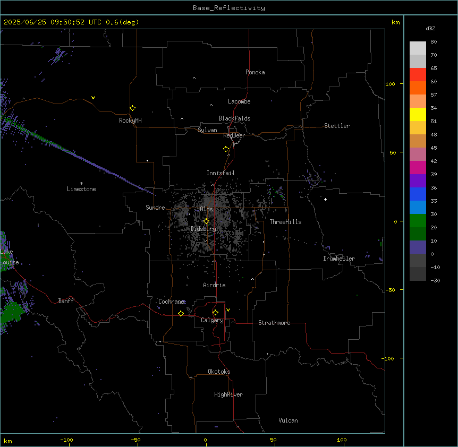This screenshot has height=447, width=458.
Task: Click the HighRiver label
Action: [228, 394]
